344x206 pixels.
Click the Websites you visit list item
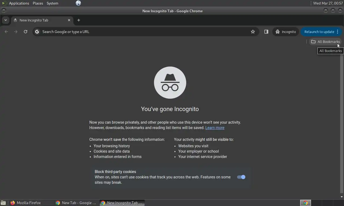click(x=193, y=146)
